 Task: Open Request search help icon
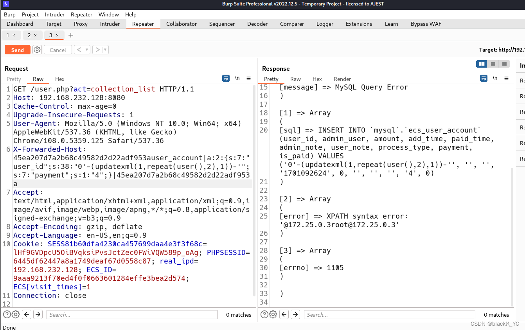pyautogui.click(x=7, y=314)
